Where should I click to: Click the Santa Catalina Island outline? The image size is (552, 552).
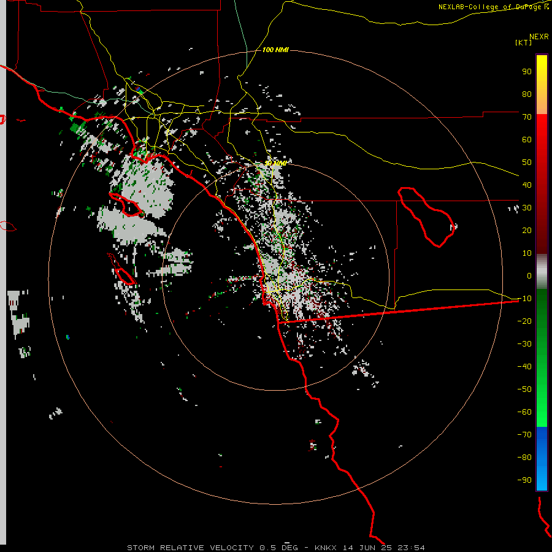pos(126,204)
